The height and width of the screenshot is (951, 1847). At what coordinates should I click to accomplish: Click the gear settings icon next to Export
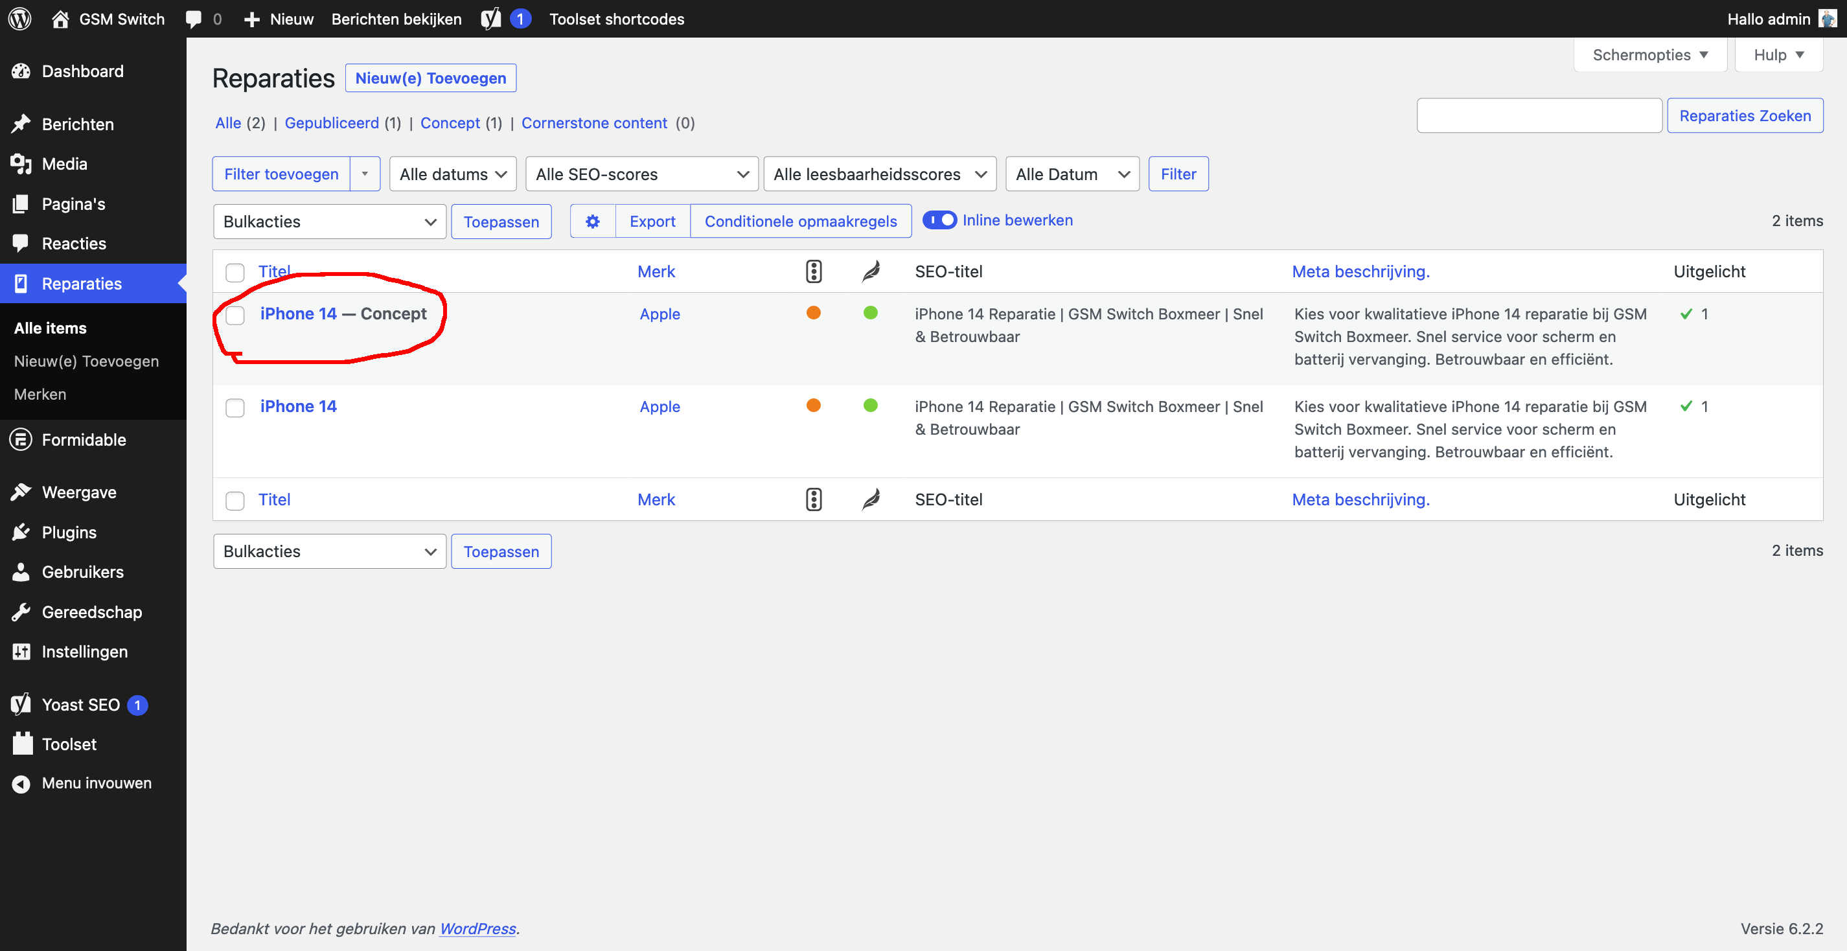(x=592, y=221)
